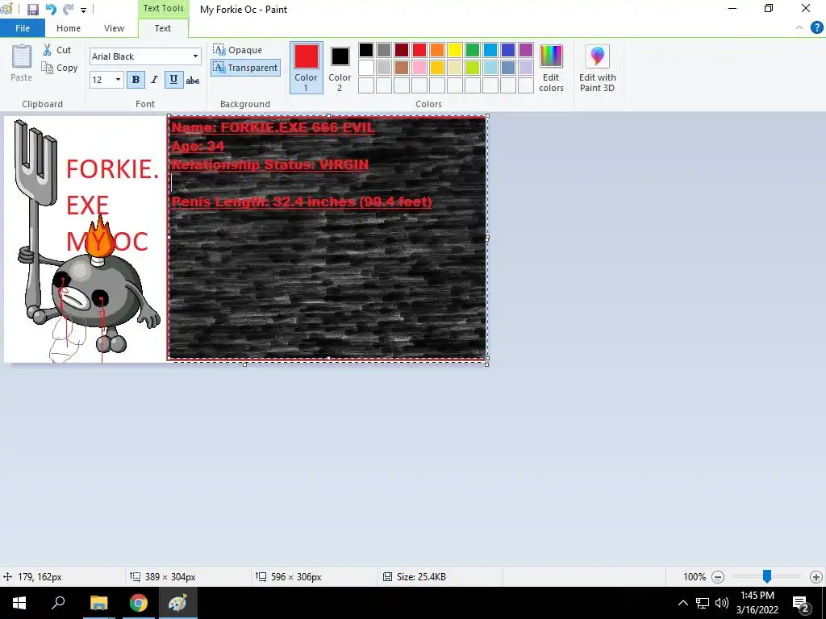Toggle Bold formatting
Viewport: 826px width, 619px height.
[136, 80]
